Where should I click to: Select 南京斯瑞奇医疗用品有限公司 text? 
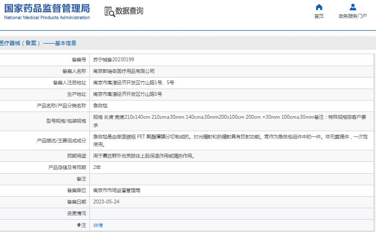(x=124, y=71)
